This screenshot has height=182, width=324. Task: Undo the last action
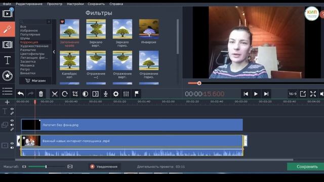coord(21,94)
